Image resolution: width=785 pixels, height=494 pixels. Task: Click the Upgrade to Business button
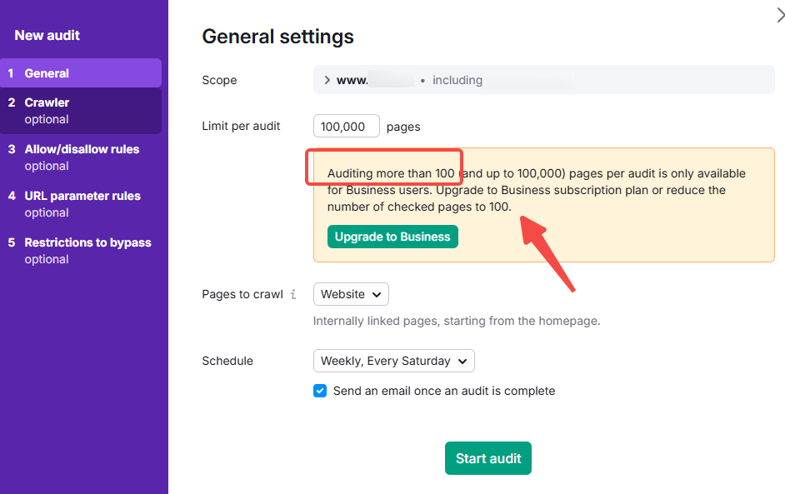pyautogui.click(x=392, y=237)
